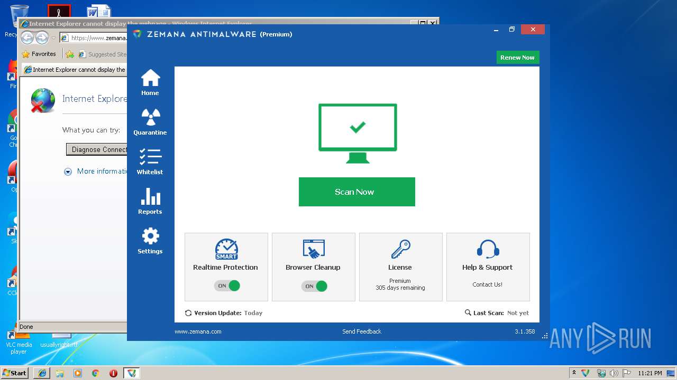Screen dimensions: 677x380
Task: Click Diagnose Connection Problems button
Action: 97,149
